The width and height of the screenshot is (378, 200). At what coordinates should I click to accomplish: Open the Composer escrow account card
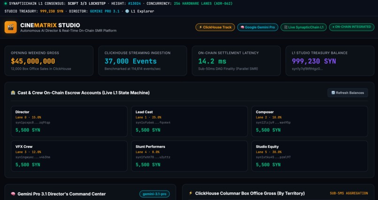(310, 121)
